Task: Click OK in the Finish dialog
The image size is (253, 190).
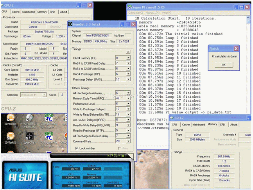Action: (224, 65)
